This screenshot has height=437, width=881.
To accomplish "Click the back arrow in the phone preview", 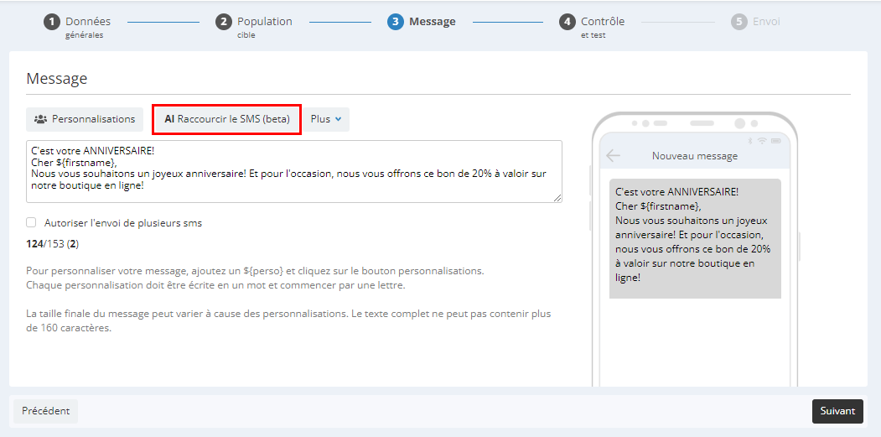I will [613, 156].
